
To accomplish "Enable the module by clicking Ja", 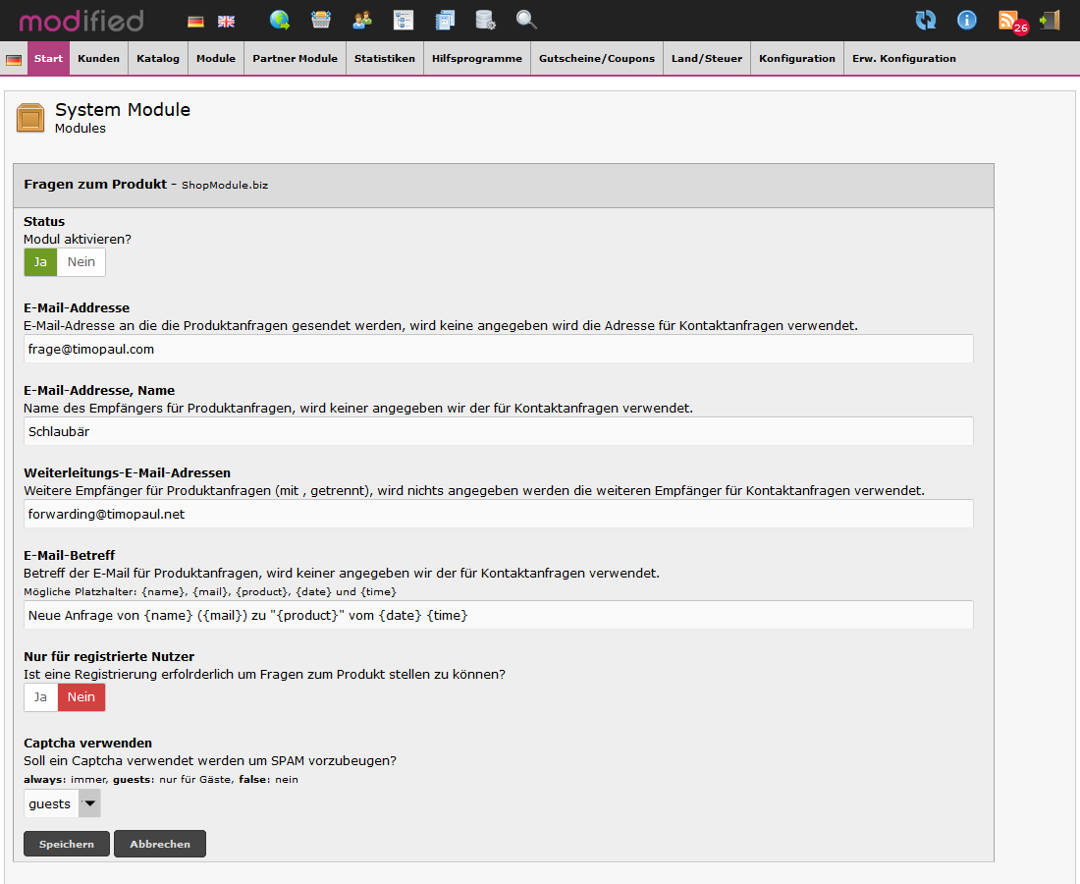I will [40, 261].
